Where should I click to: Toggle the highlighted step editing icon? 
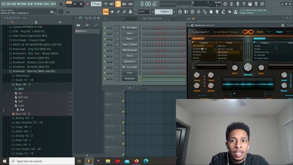pos(106,12)
